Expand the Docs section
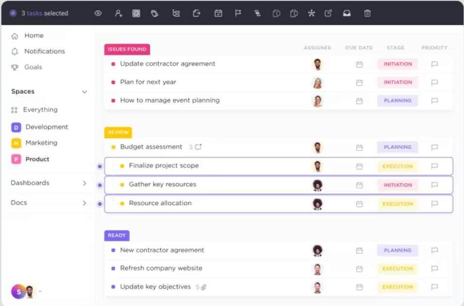The height and width of the screenshot is (306, 464). pyautogui.click(x=85, y=203)
